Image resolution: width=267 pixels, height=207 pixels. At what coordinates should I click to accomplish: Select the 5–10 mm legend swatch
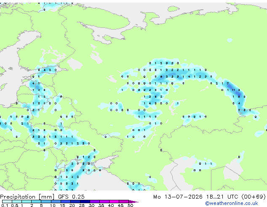[x=46, y=202]
